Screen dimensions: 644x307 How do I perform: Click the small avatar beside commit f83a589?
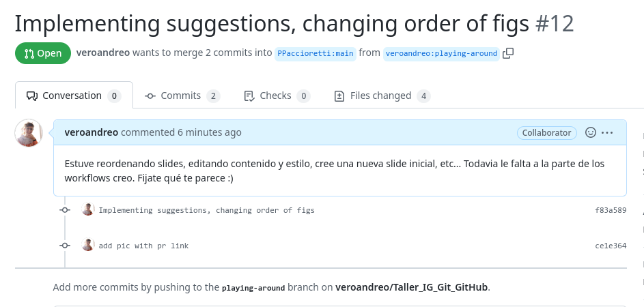(x=87, y=210)
